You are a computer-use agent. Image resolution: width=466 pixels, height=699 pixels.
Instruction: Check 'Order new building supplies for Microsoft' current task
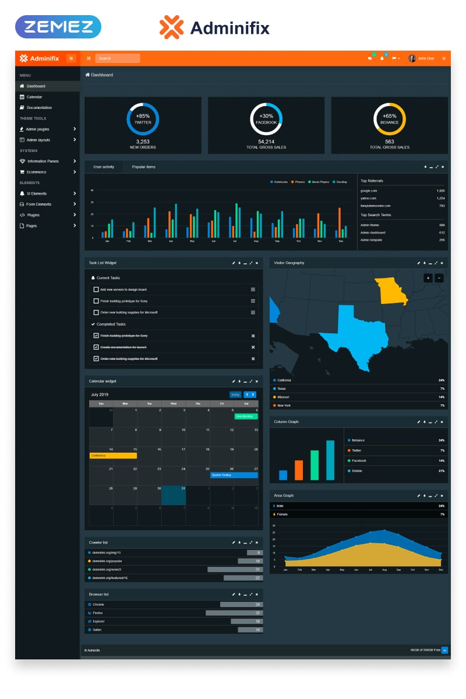[x=96, y=312]
